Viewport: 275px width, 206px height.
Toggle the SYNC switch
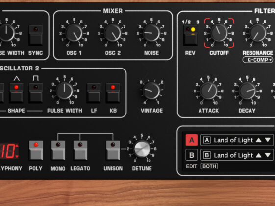[36, 35]
